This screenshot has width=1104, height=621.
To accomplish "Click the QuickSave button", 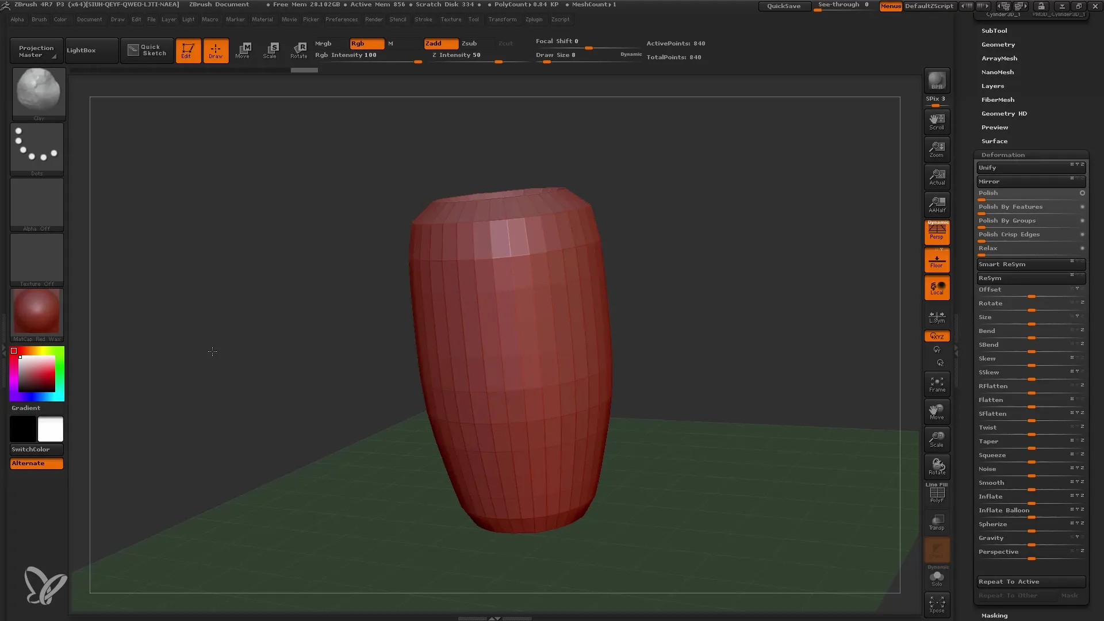I will 783,5.
